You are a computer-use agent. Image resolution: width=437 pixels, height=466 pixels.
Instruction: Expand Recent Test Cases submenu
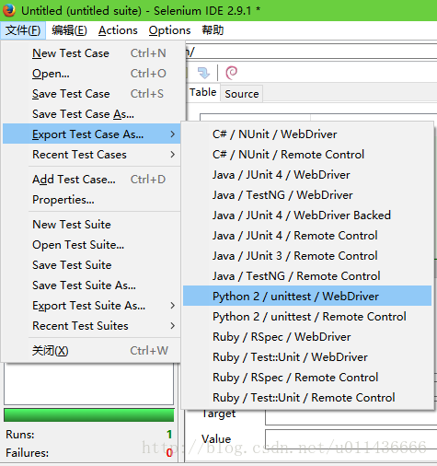(x=91, y=155)
